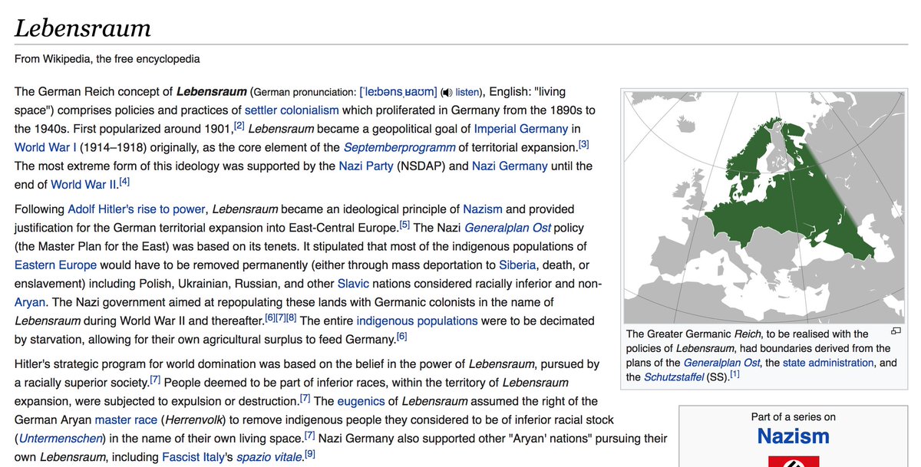Click the Nazi flag image in sidebar
The height and width of the screenshot is (467, 921).
click(x=794, y=461)
